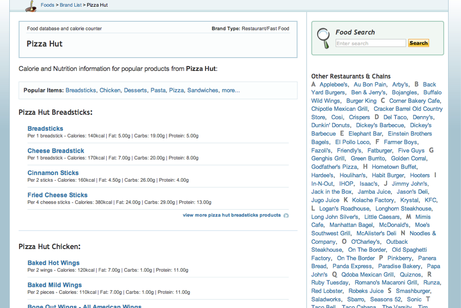Screen dimensions: 461x308
Task: Jump to Desserts popular item
Action: click(x=135, y=91)
